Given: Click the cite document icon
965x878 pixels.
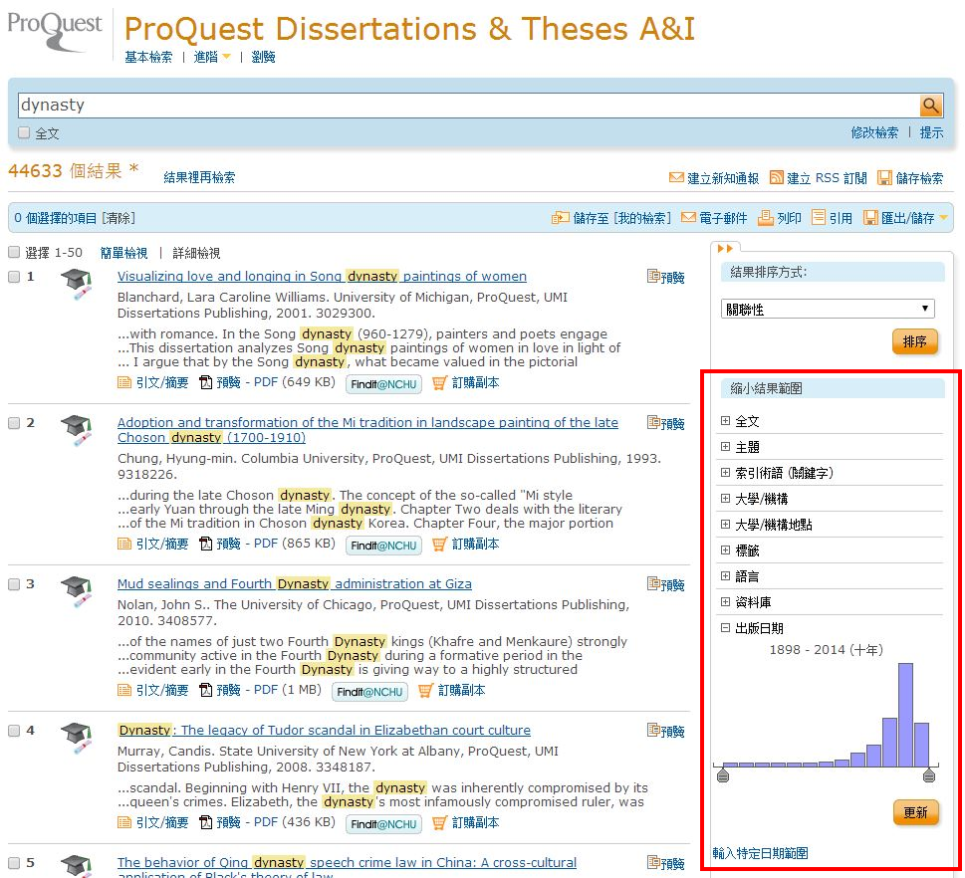Looking at the screenshot, I should (819, 218).
